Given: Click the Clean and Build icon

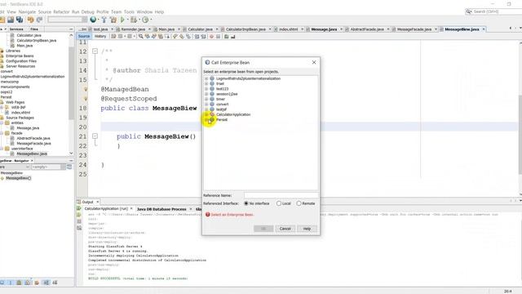Looking at the screenshot, I should 113,20.
